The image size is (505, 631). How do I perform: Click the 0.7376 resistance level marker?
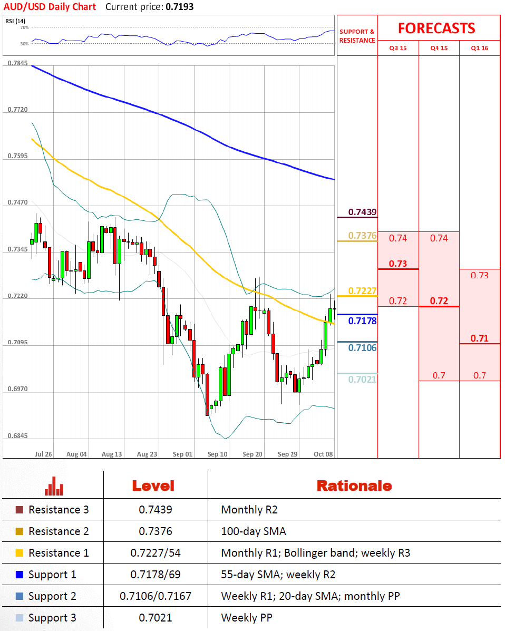click(362, 236)
